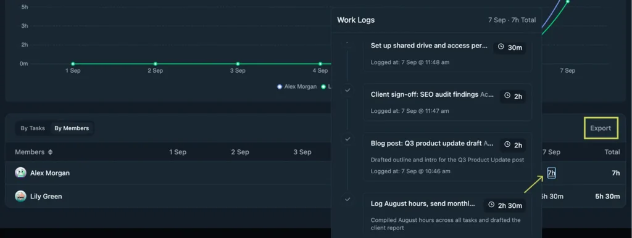Click the 0m label on chart axis
The width and height of the screenshot is (632, 238).
click(24, 64)
